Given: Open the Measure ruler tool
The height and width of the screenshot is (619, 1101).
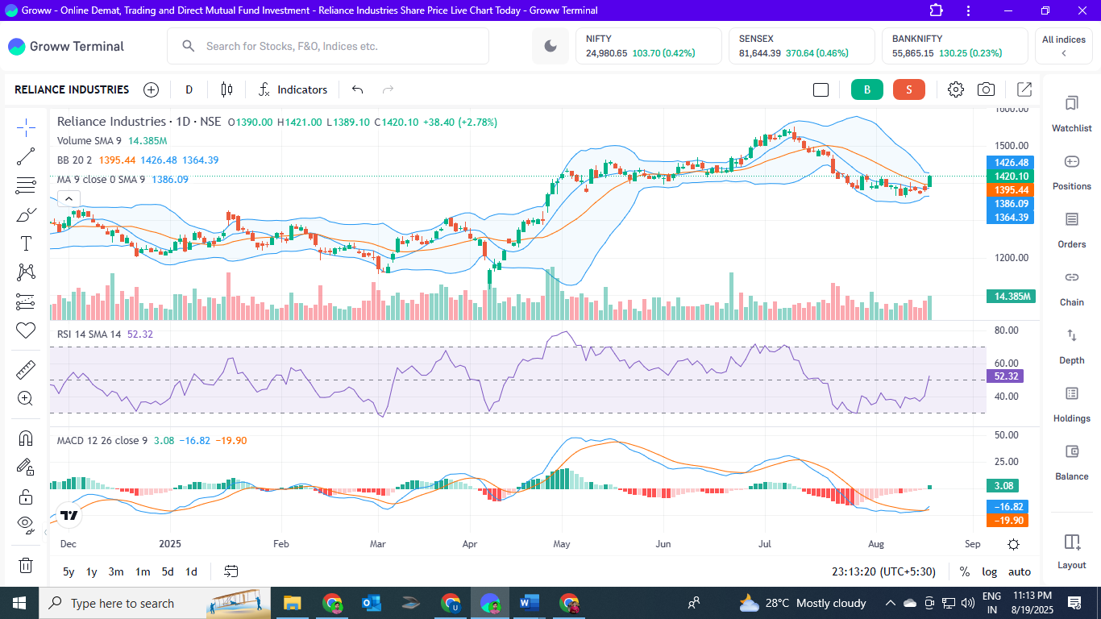Looking at the screenshot, I should pos(25,369).
